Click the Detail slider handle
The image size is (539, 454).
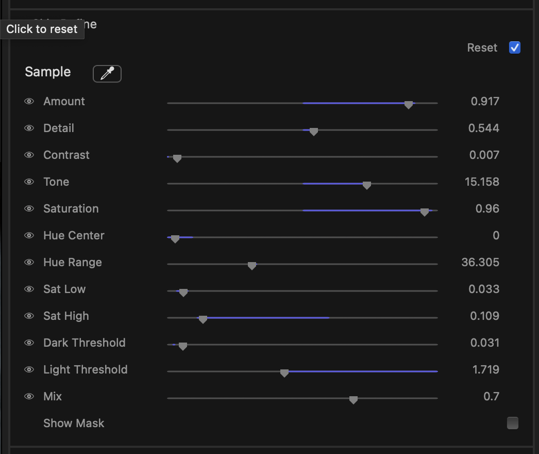[313, 132]
